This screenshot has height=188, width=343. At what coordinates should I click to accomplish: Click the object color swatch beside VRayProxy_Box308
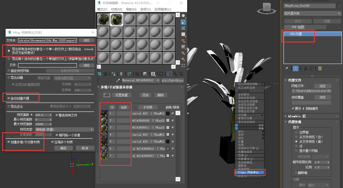pos(339,6)
